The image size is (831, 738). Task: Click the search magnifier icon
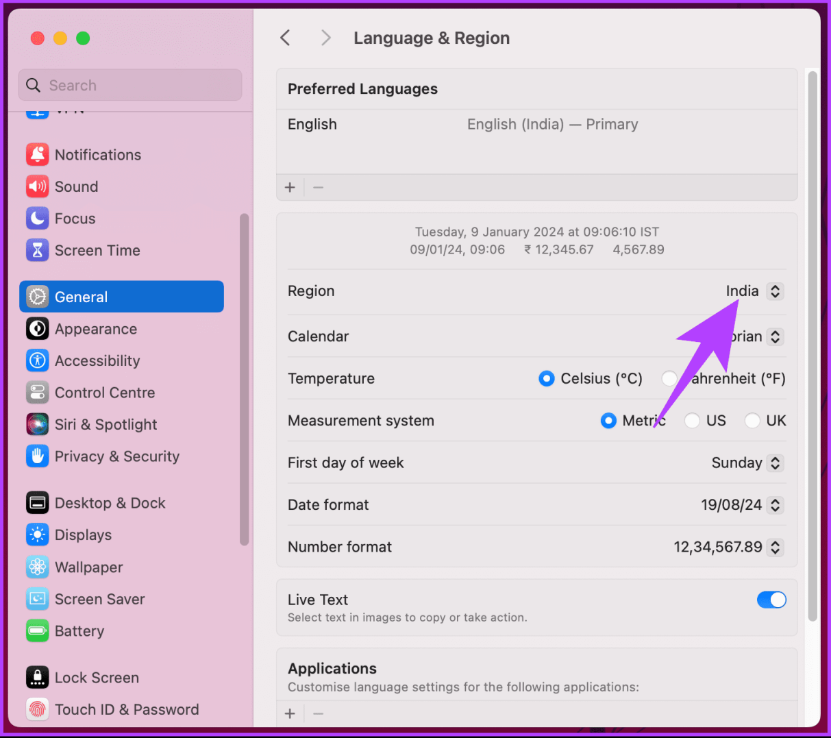click(x=33, y=85)
